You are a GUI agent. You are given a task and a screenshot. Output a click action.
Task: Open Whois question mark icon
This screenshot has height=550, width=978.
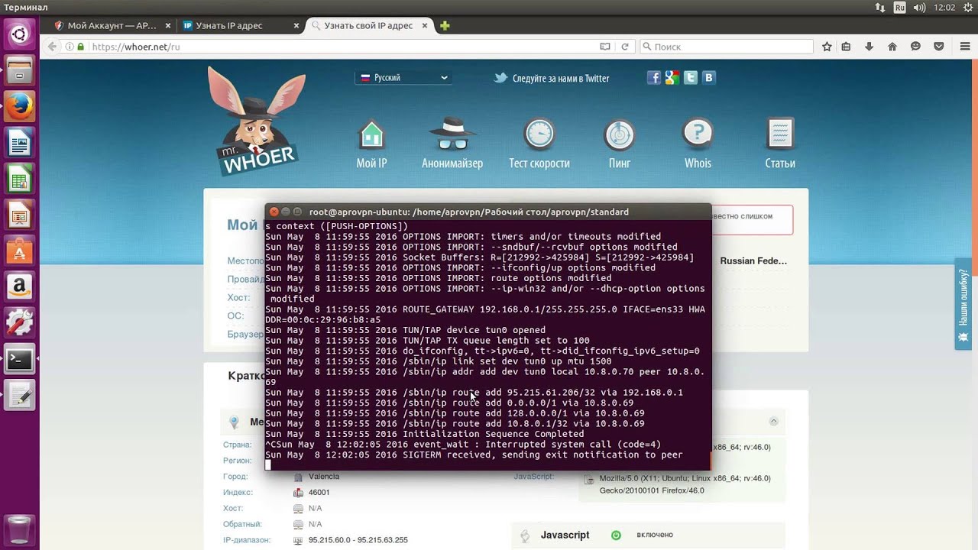point(698,135)
